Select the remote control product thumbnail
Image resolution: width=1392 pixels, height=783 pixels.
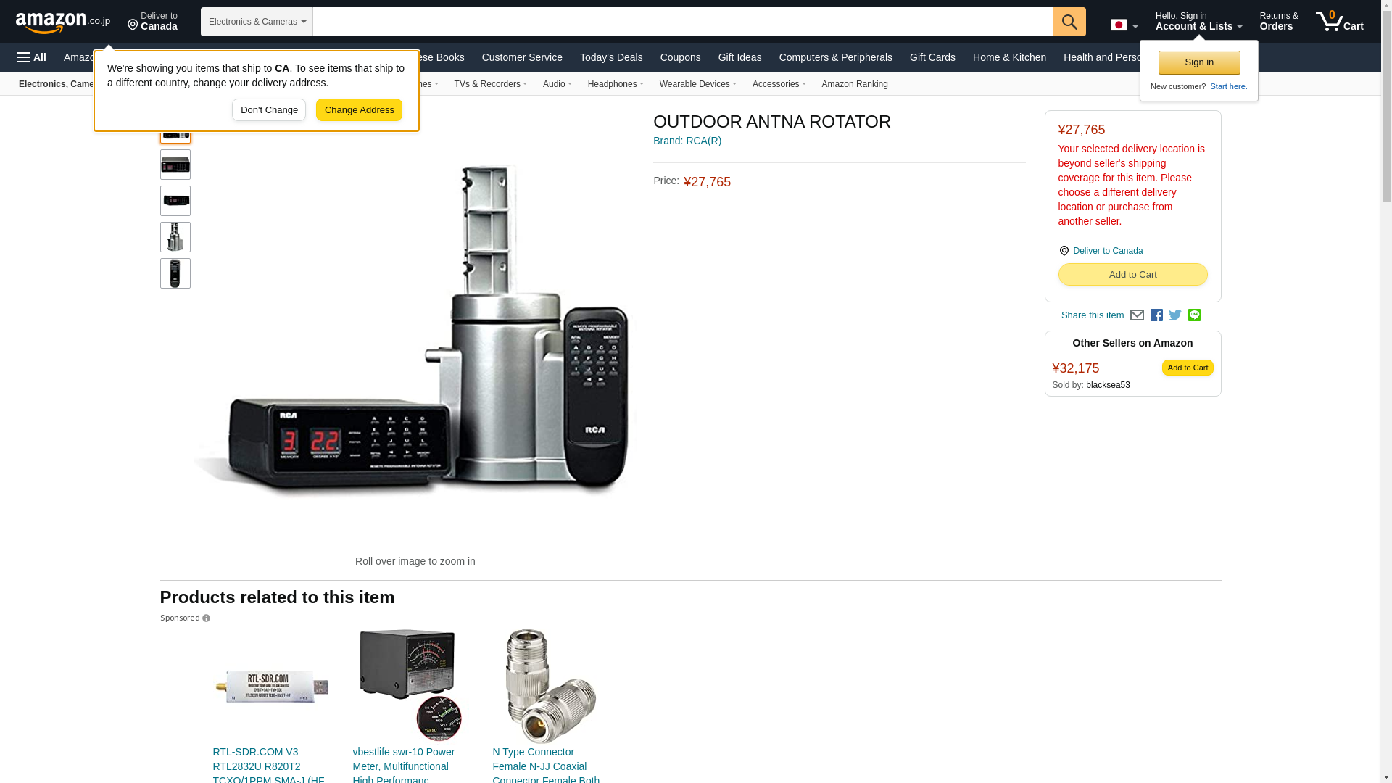[x=175, y=273]
